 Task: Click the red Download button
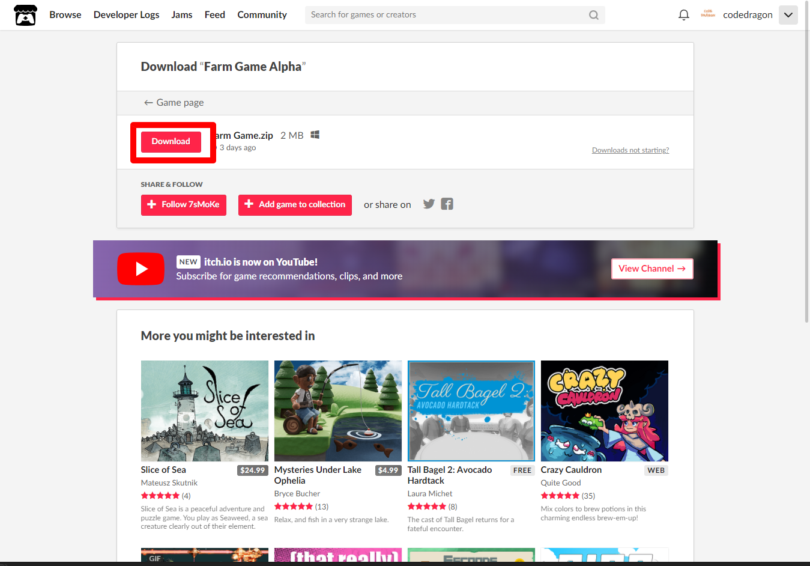pos(171,142)
